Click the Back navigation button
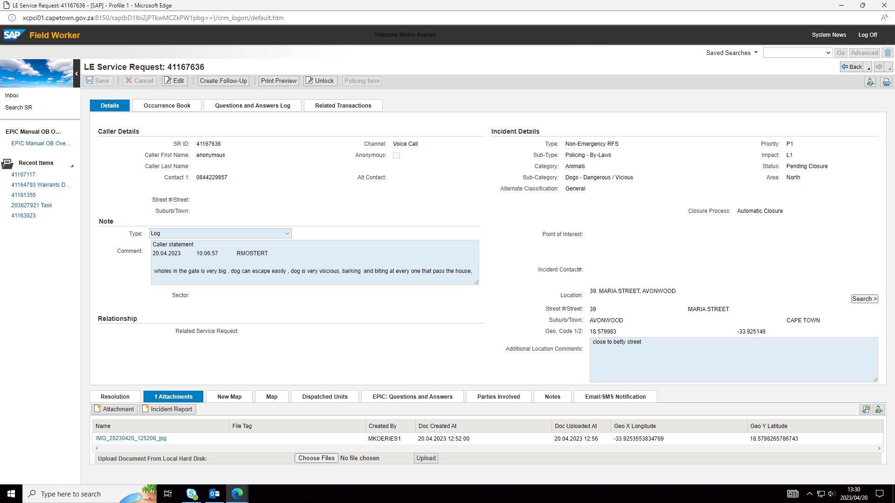Viewport: 895px width, 503px height. 852,67
